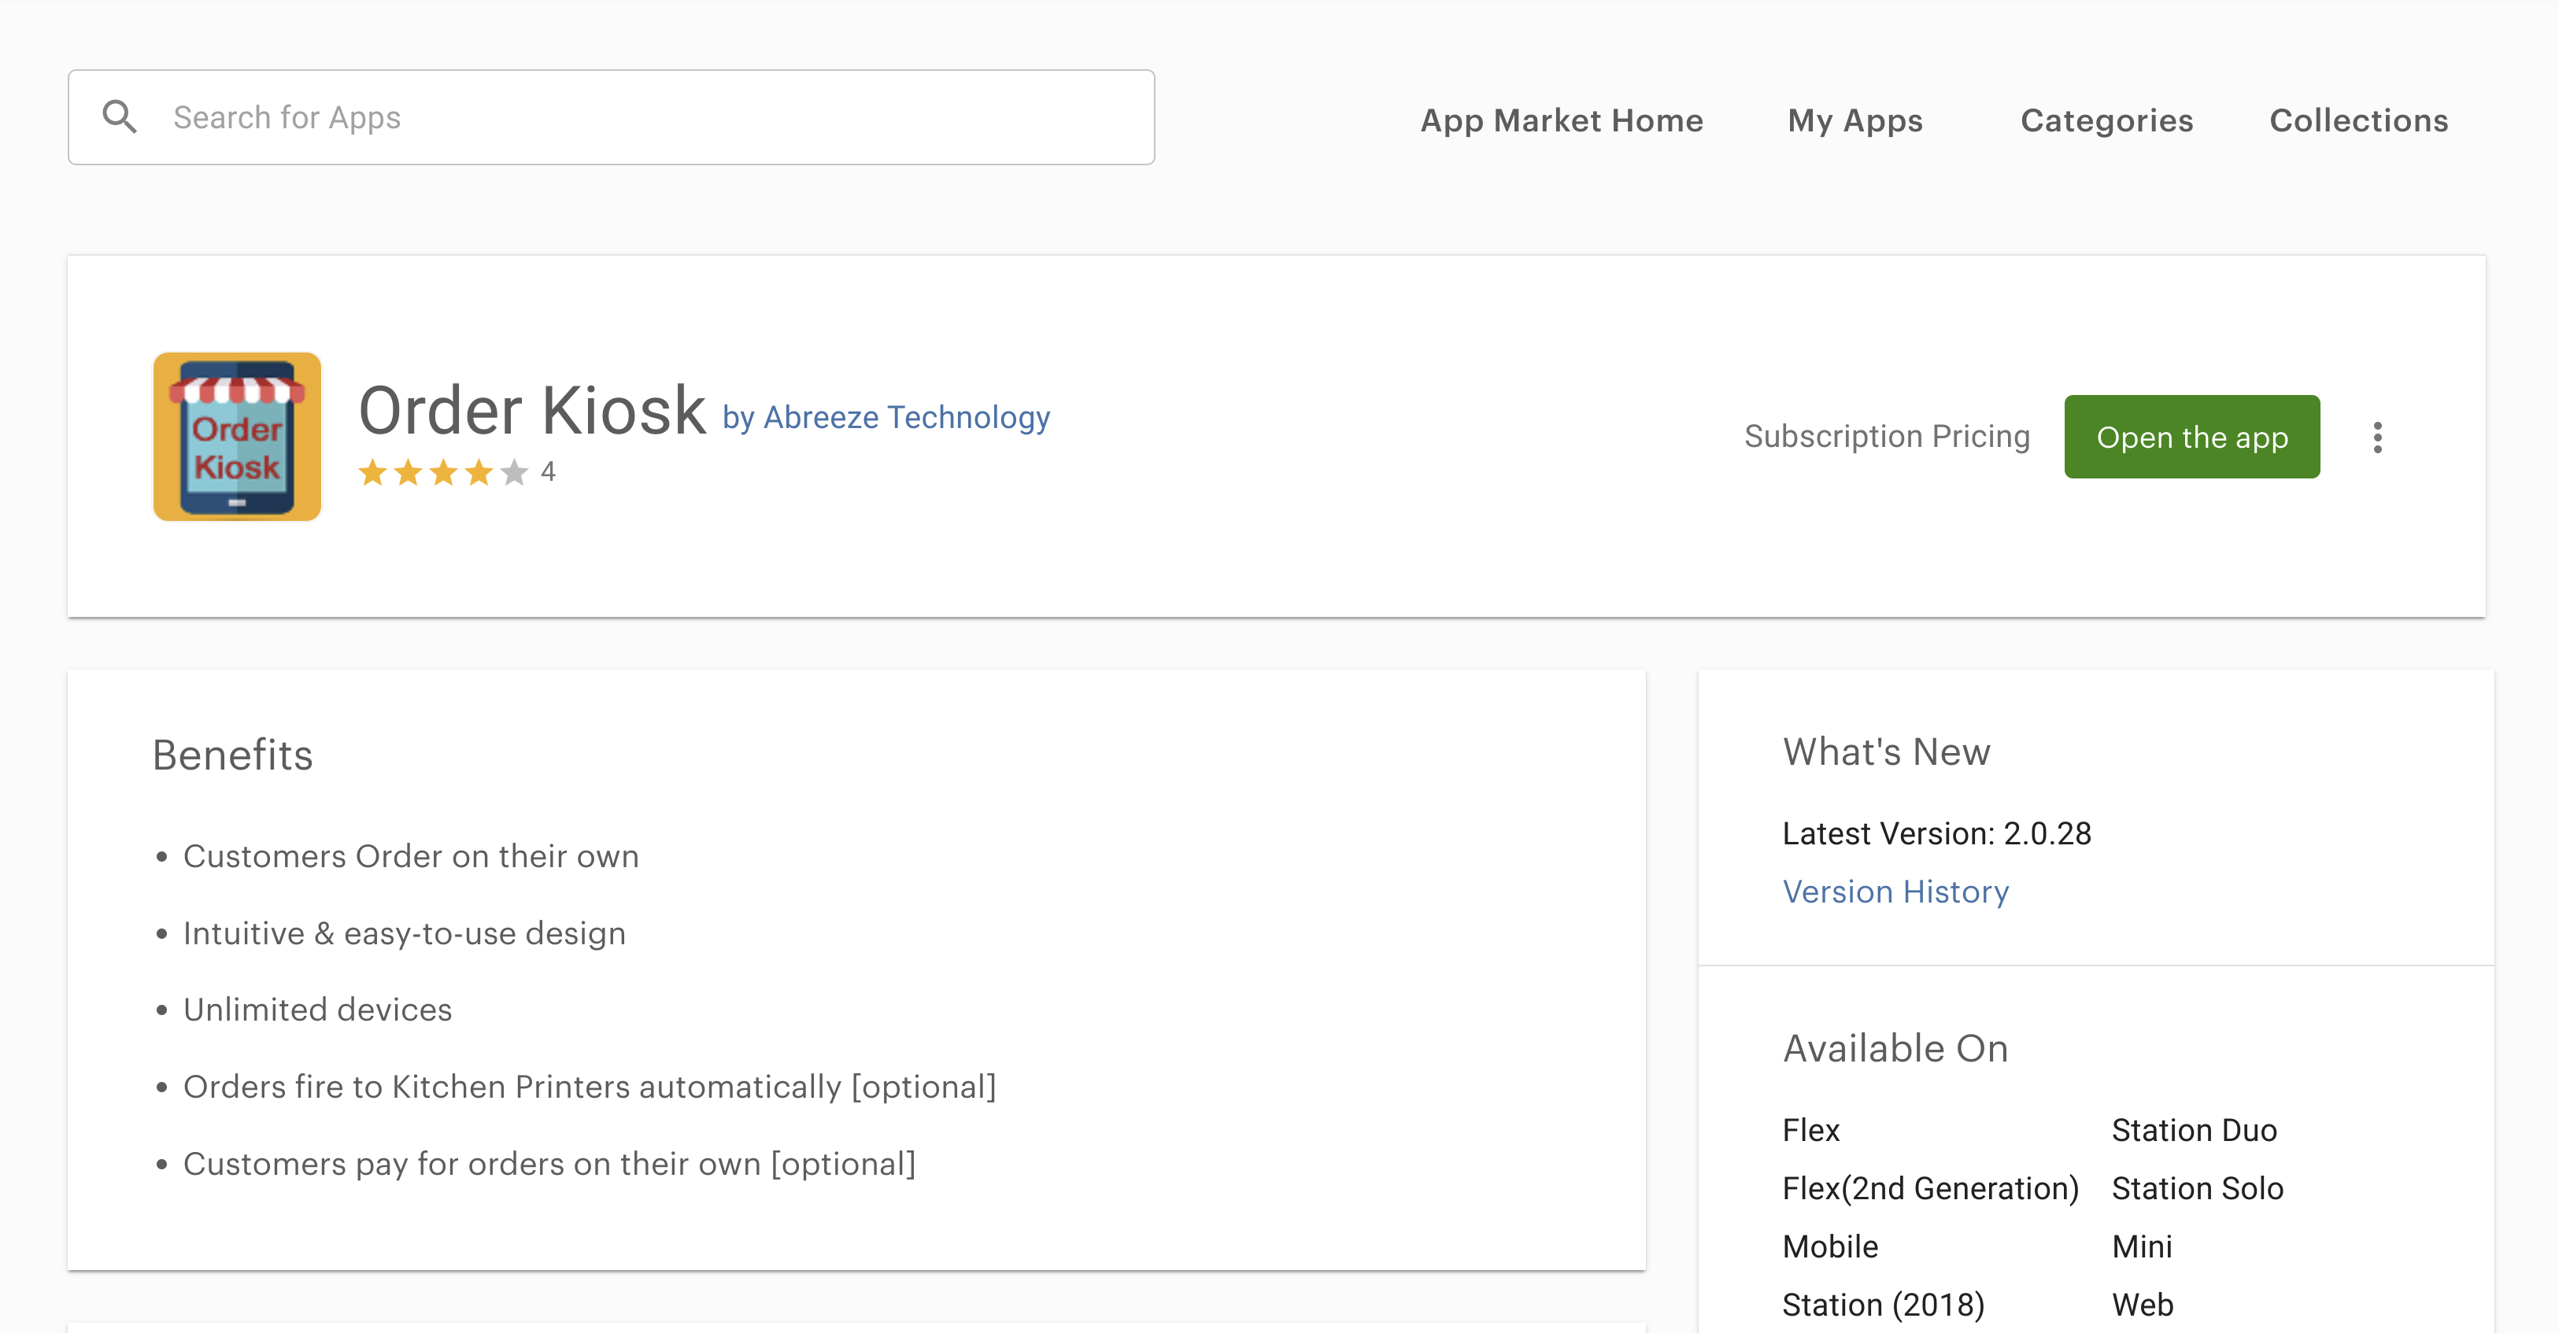This screenshot has width=2559, height=1333.
Task: Click the Mini device entry
Action: [2142, 1246]
